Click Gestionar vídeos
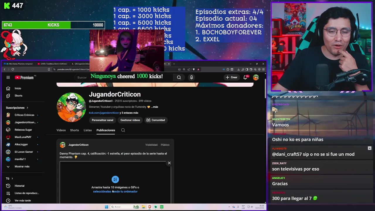This screenshot has width=375, height=211. coord(130,120)
